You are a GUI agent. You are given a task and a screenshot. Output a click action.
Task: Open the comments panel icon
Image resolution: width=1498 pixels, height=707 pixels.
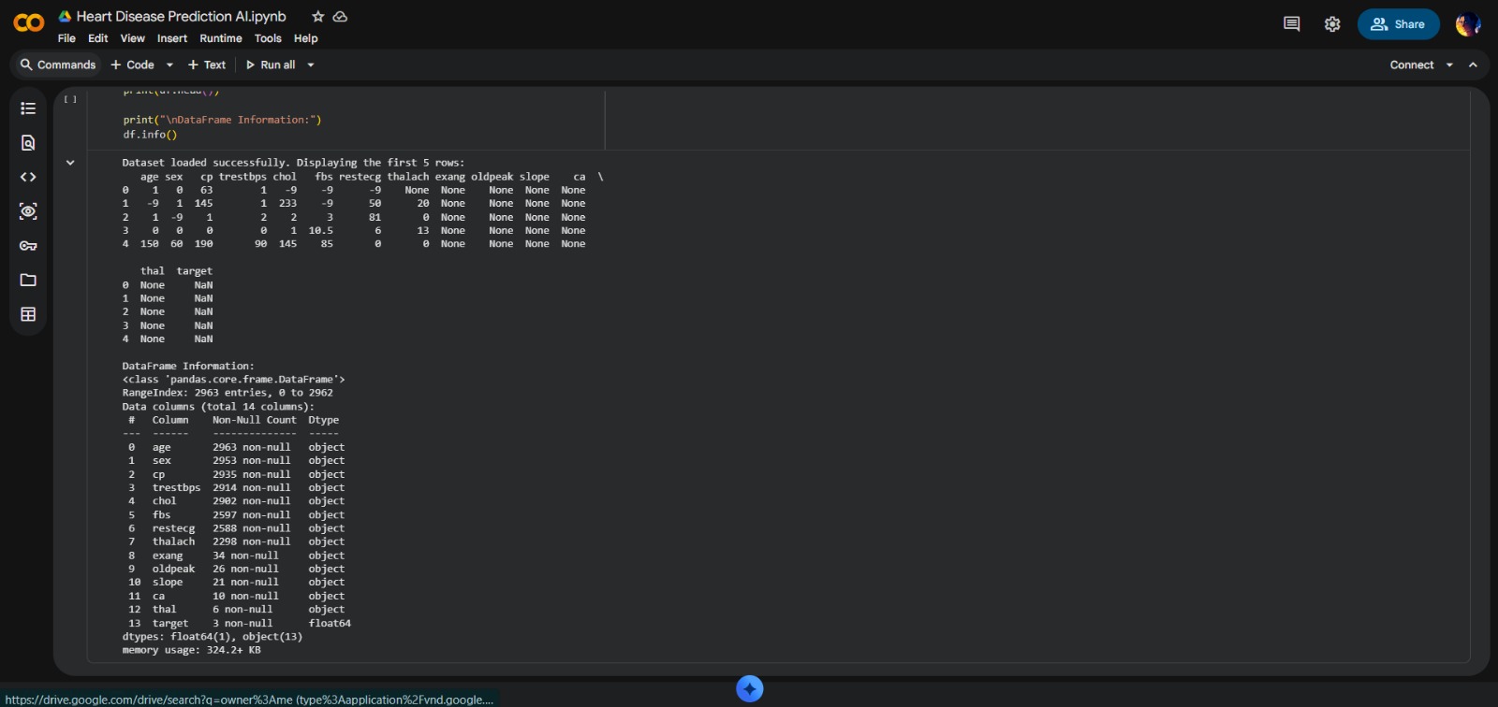point(1291,24)
